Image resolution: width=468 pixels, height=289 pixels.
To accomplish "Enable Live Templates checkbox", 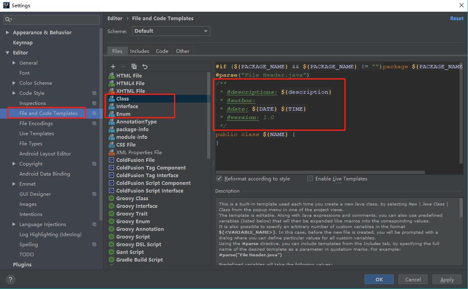I will pos(310,179).
